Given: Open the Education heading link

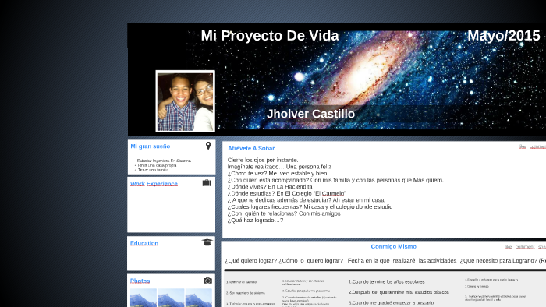Looking at the screenshot, I should [x=144, y=243].
